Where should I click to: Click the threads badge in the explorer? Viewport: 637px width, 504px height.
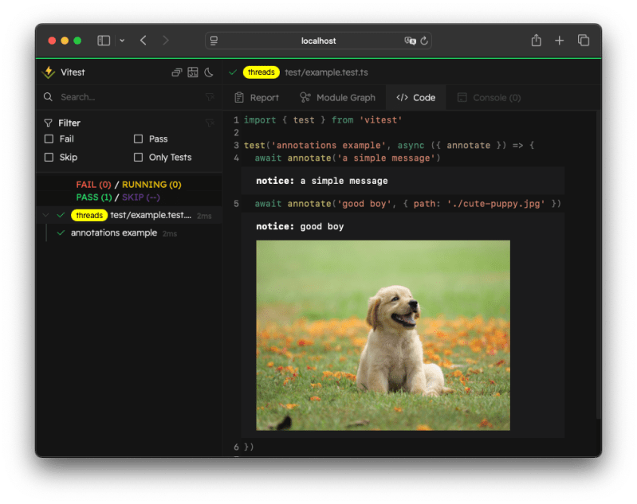click(x=89, y=215)
